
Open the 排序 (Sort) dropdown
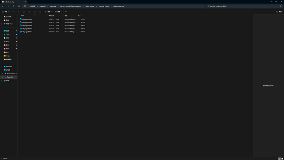pyautogui.click(x=48, y=12)
